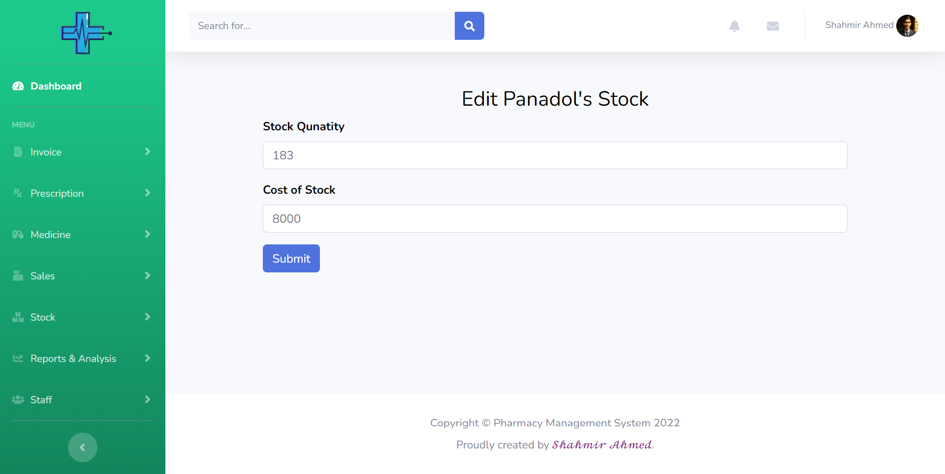This screenshot has height=474, width=945.
Task: Expand the Sales submenu chevron
Action: (x=147, y=275)
